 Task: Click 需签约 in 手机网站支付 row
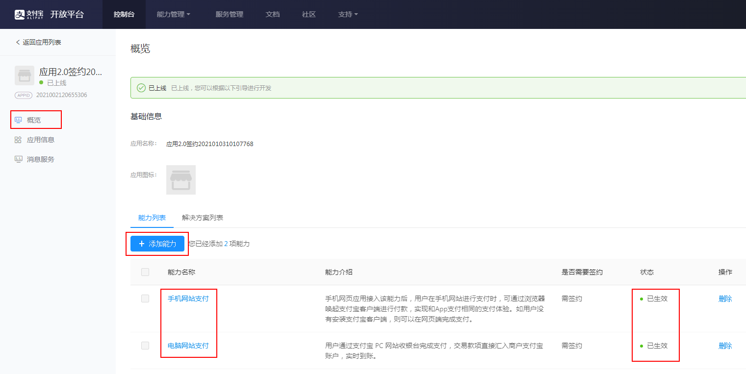(572, 299)
